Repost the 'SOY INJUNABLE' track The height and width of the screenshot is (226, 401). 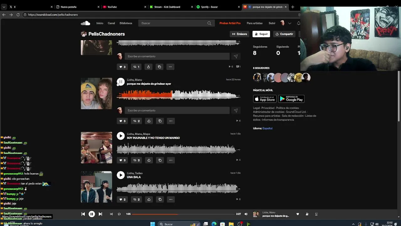(x=137, y=160)
